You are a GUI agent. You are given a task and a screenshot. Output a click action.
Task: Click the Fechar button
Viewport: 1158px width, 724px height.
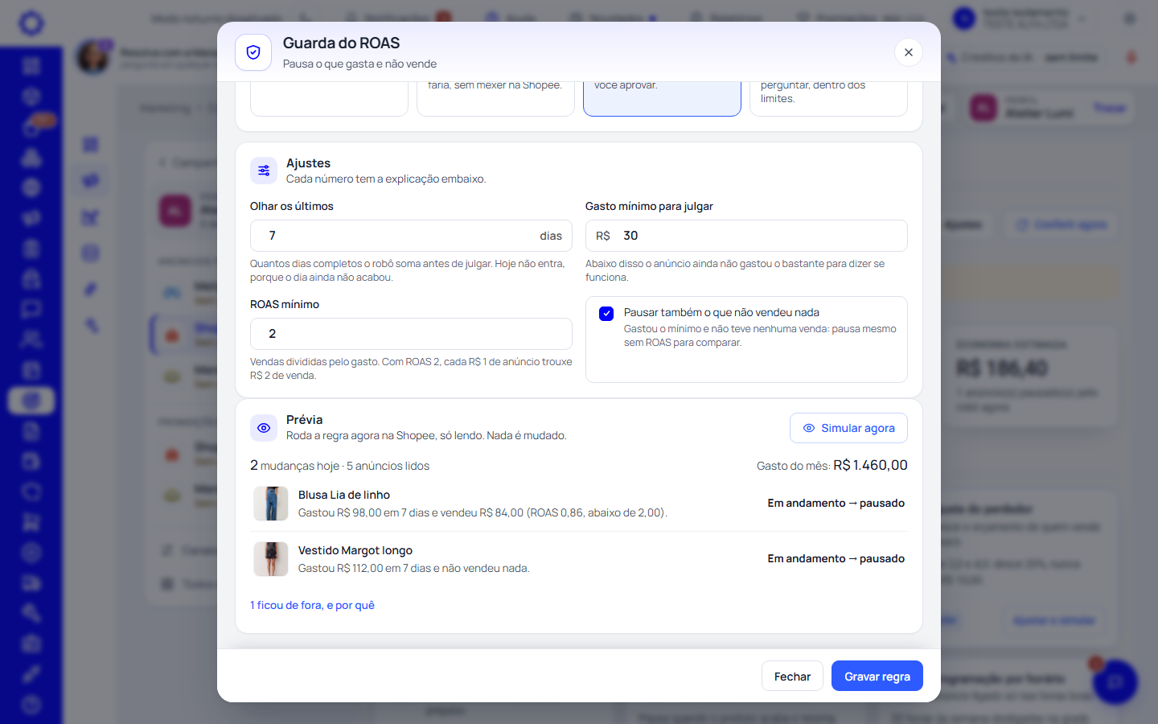(x=792, y=677)
